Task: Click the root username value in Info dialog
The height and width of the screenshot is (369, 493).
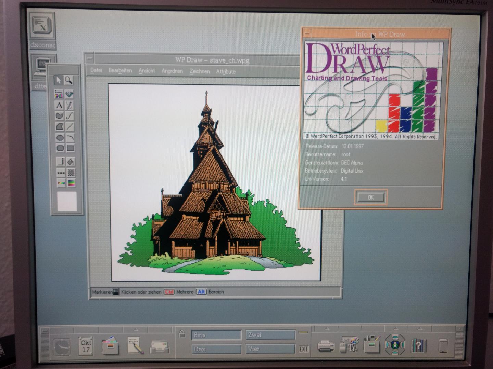Action: (x=346, y=154)
